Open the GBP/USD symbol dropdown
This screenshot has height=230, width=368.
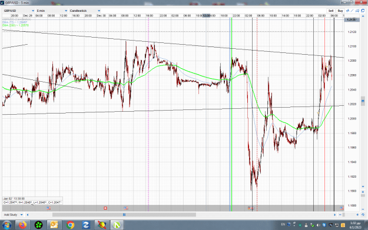click(x=19, y=11)
